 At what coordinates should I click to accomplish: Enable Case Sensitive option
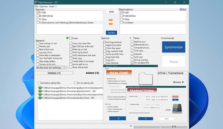[x=105, y=63]
